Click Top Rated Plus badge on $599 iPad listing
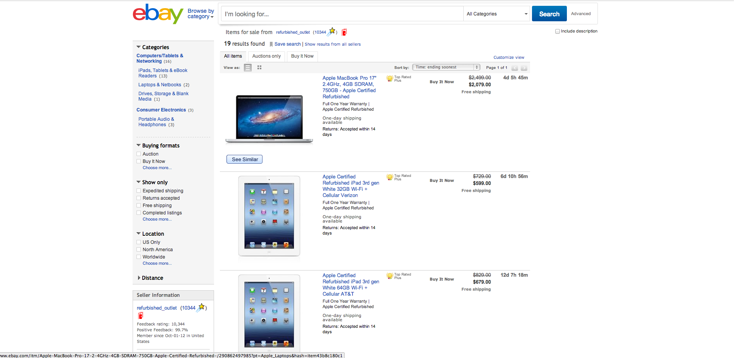 [399, 177]
